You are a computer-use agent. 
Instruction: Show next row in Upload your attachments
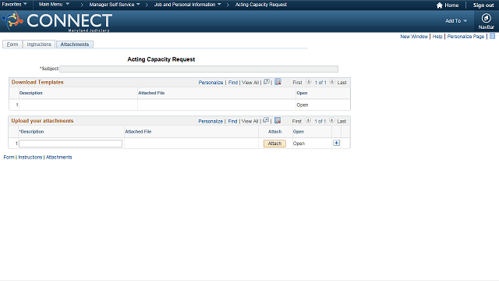pos(331,120)
